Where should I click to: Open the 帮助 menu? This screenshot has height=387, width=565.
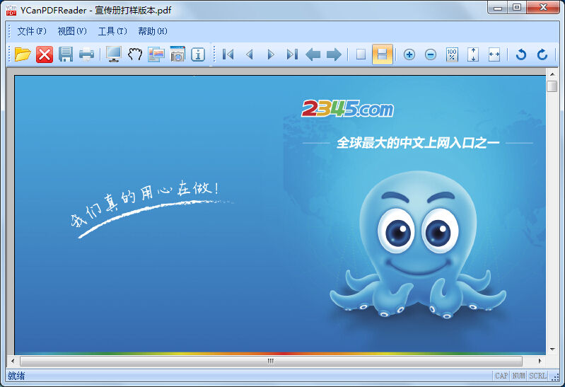point(153,31)
